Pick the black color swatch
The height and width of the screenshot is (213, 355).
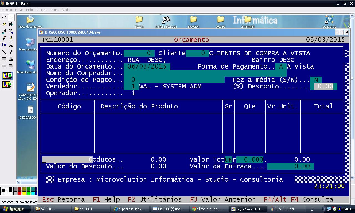[x=11, y=189]
